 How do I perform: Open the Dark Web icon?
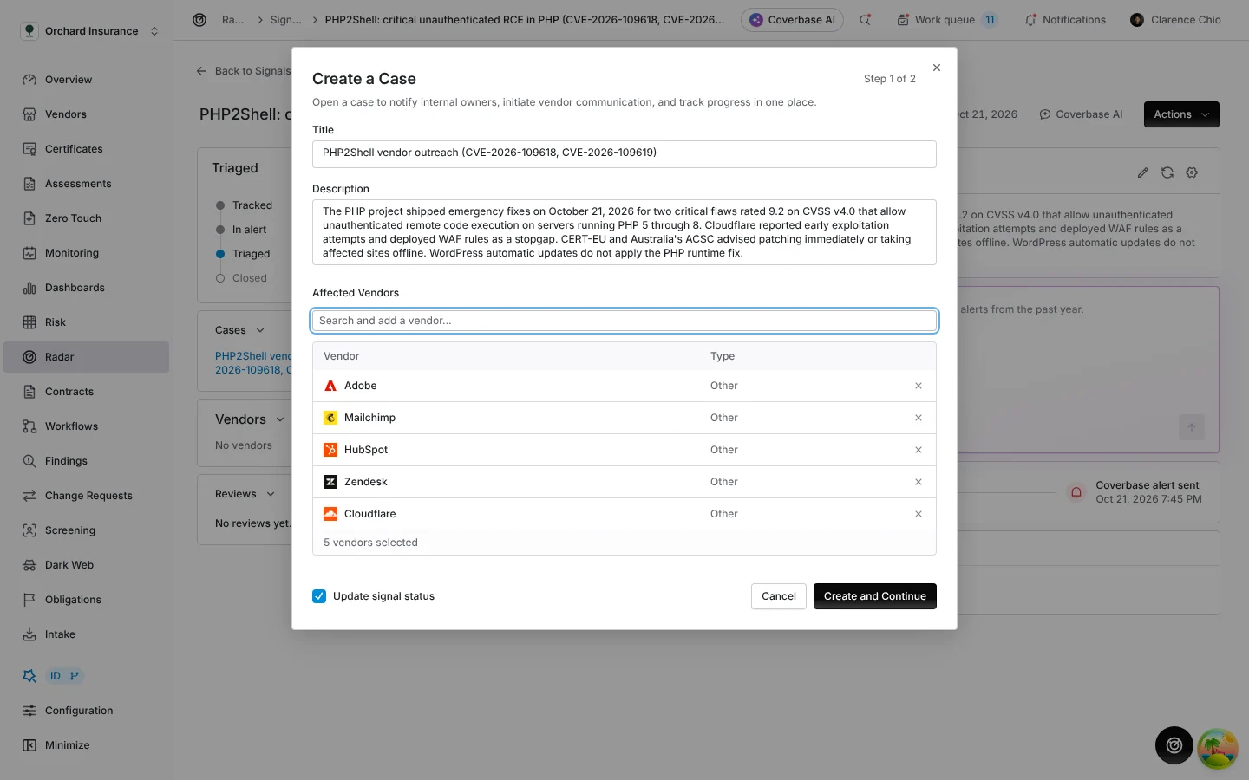29,565
